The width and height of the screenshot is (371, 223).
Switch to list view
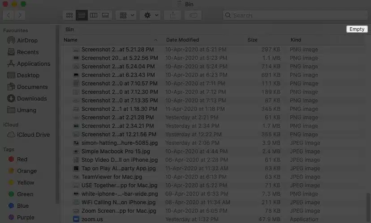click(x=82, y=15)
